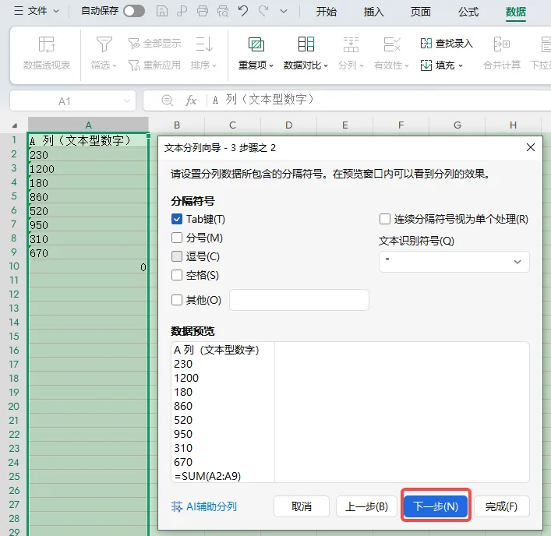Switch to the 插入 ribbon tab
This screenshot has height=536, width=551.
[x=373, y=12]
